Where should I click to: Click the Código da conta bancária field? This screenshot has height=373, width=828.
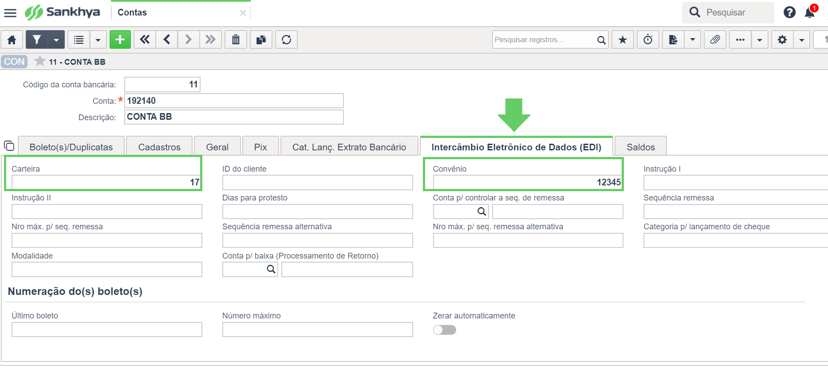tap(162, 84)
